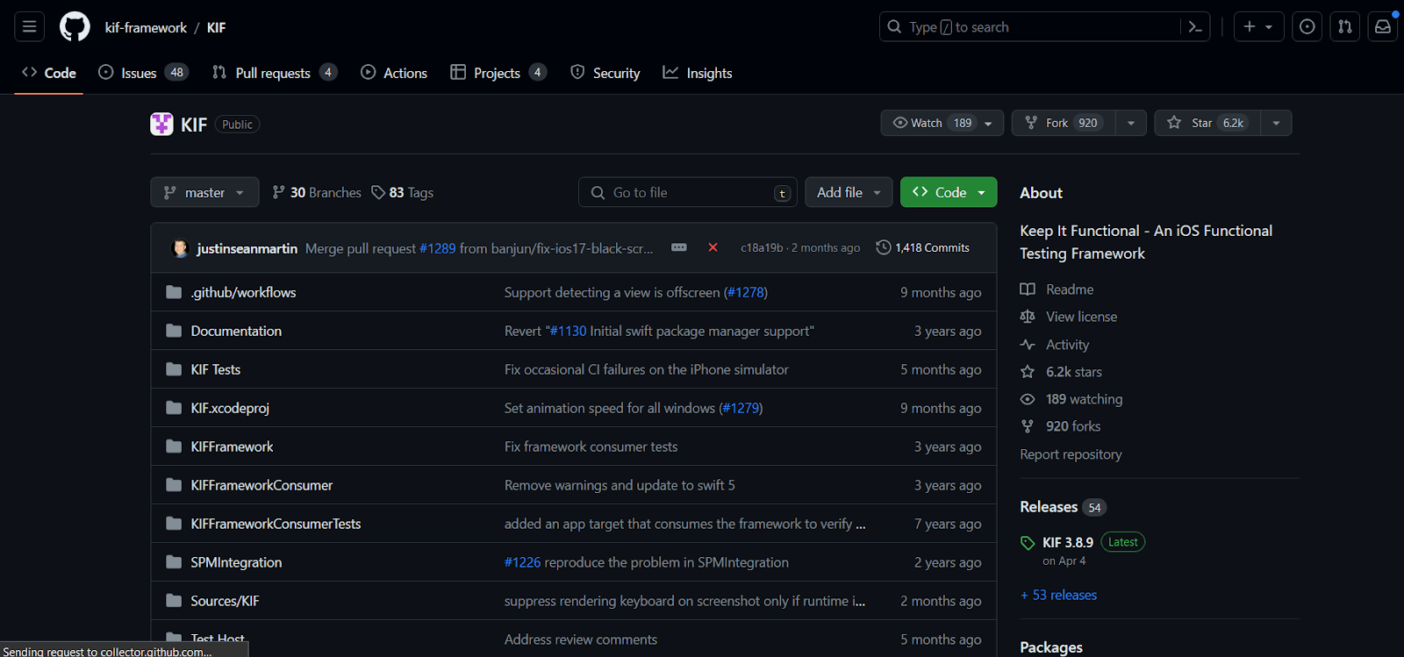Open the notifications inbox
The height and width of the screenshot is (657, 1404).
tap(1382, 27)
